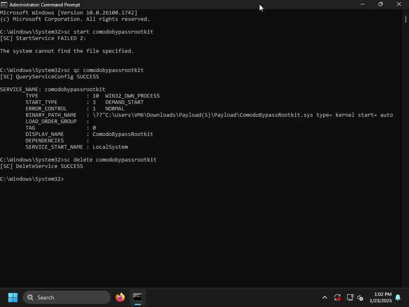
Task: Click the "sc start comodobypassrootkit" command line
Action: [77, 32]
